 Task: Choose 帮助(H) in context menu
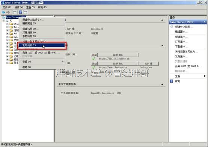click(x=42, y=67)
